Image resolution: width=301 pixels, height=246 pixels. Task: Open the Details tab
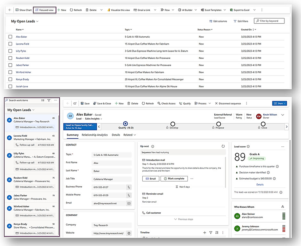tap(116, 135)
